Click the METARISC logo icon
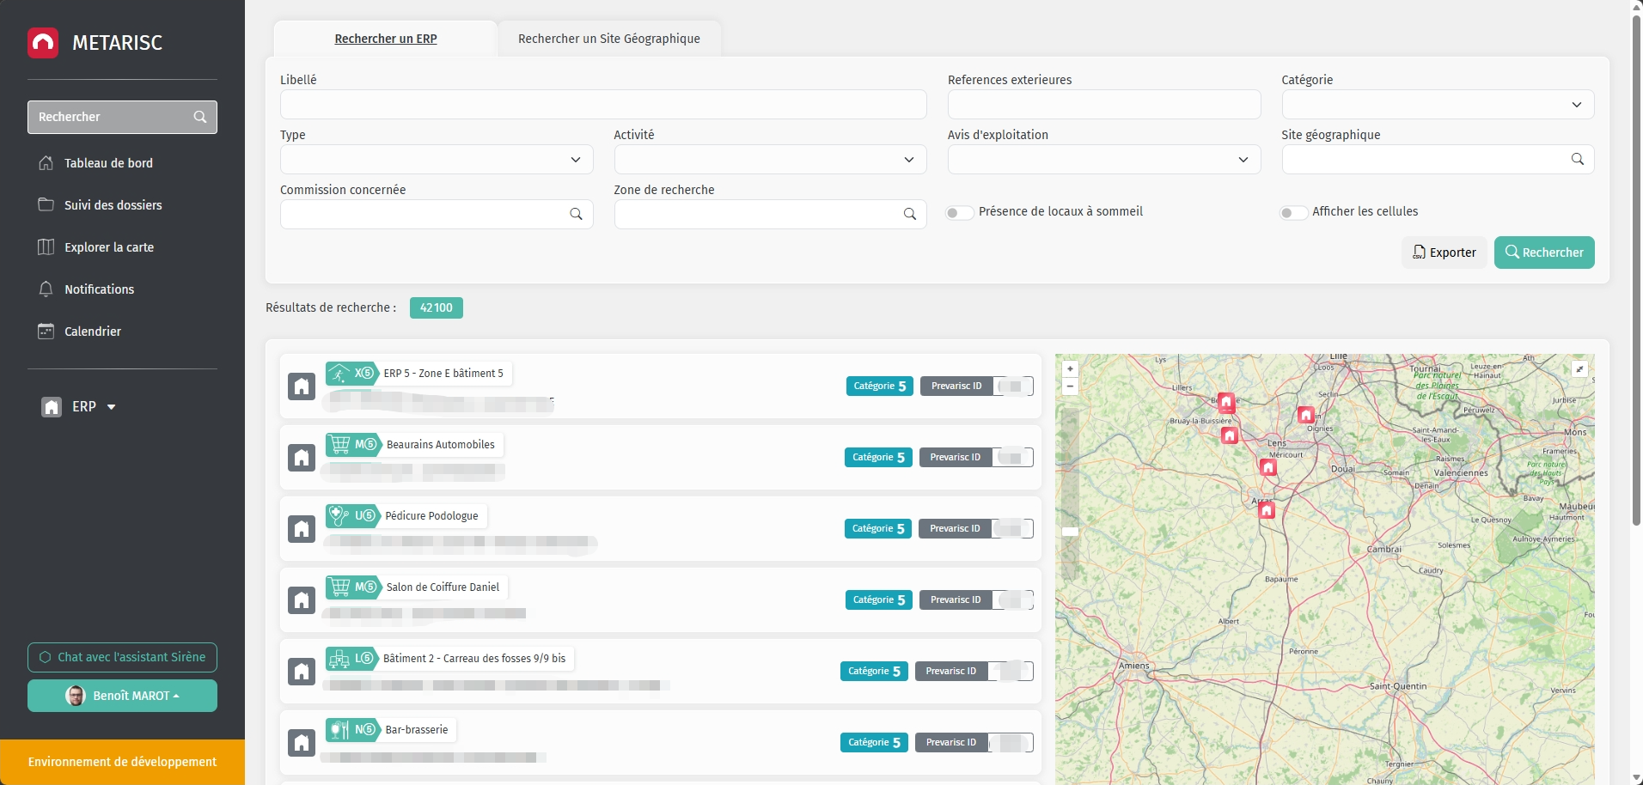 (43, 42)
